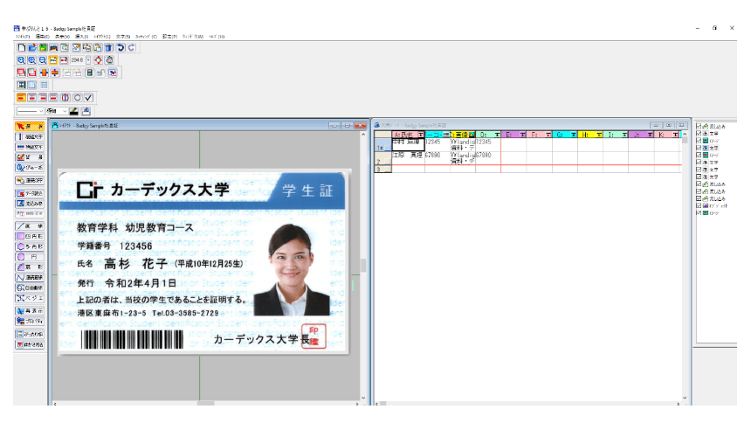Toggle the last layer checkbox in list
The image size is (751, 430).
pyautogui.click(x=699, y=212)
